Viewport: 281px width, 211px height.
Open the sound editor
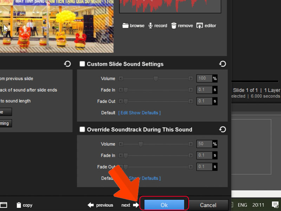(x=200, y=26)
